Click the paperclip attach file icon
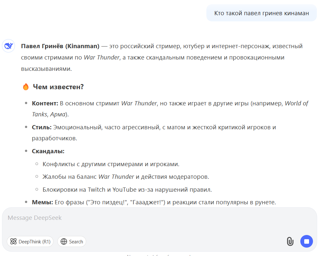The height and width of the screenshot is (256, 323). 290,241
